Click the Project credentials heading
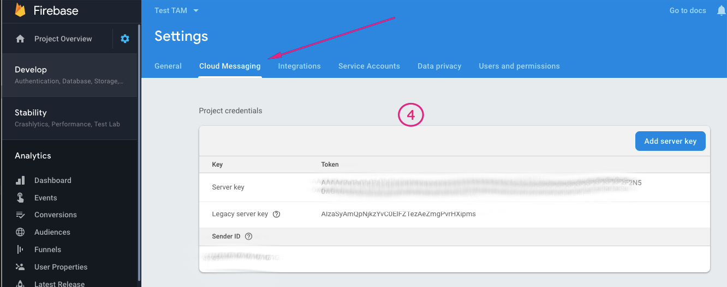Viewport: 727px width, 287px height. coord(230,111)
